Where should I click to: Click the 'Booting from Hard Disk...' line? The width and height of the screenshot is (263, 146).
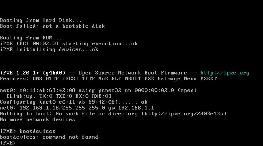pyautogui.click(x=41, y=20)
